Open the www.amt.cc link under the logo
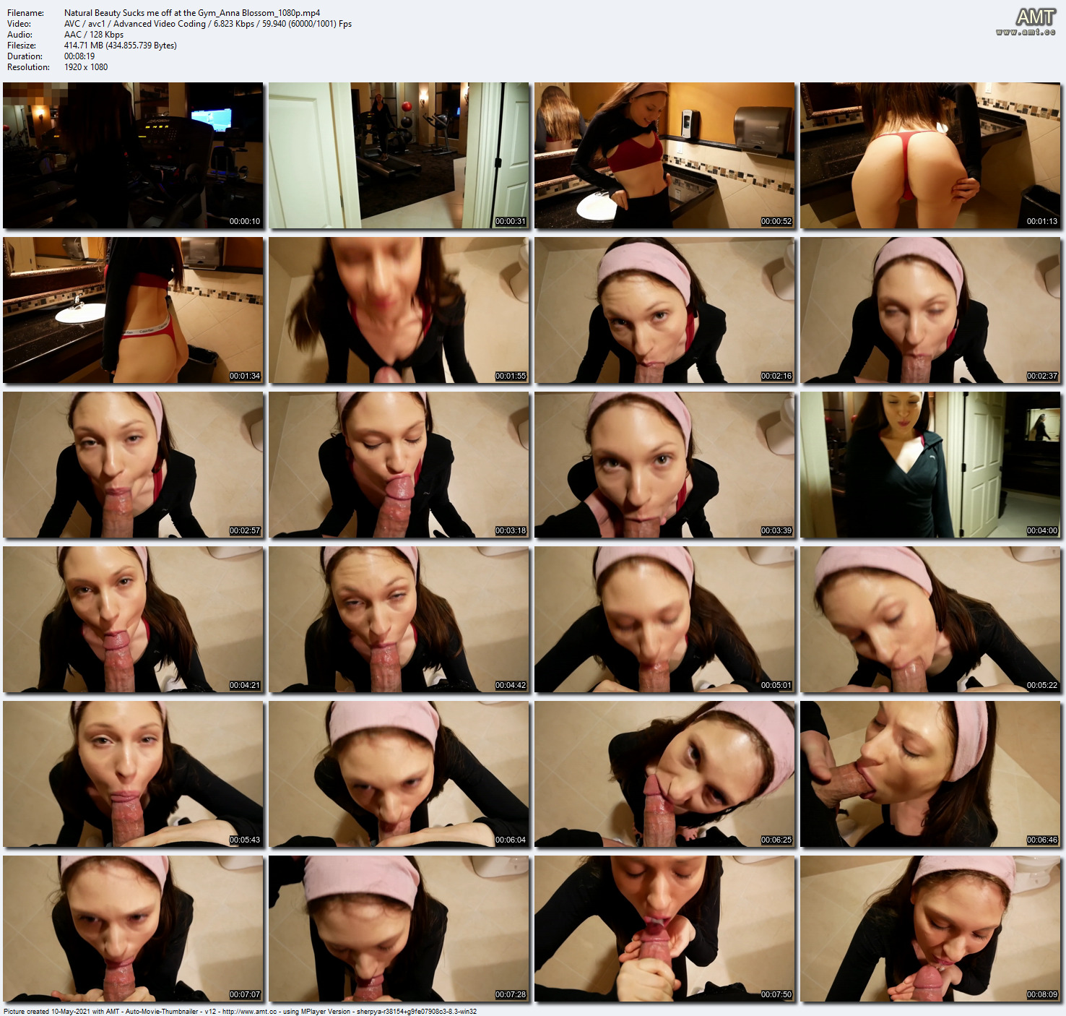 coord(1026,32)
